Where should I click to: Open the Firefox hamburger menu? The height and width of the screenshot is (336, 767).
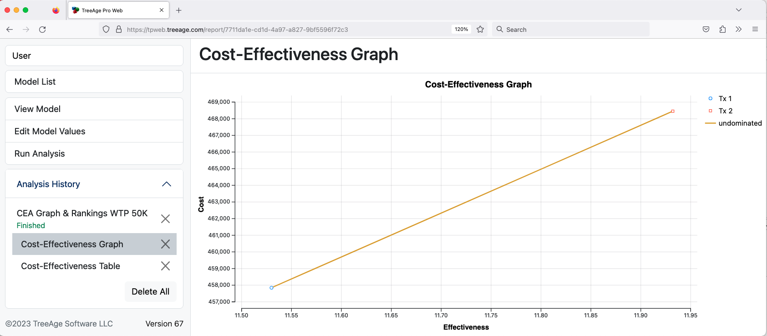coord(755,30)
